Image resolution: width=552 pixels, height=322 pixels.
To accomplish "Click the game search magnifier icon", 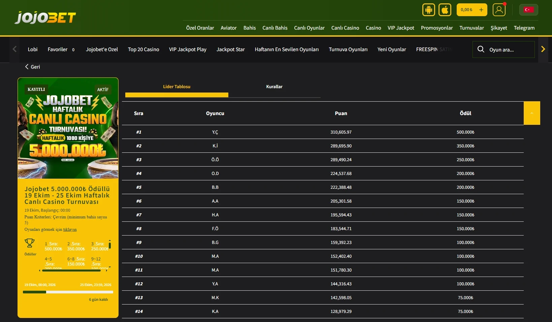I will tap(481, 49).
